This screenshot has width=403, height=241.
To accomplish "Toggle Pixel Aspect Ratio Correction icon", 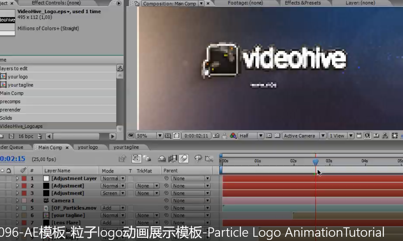I will click(359, 136).
